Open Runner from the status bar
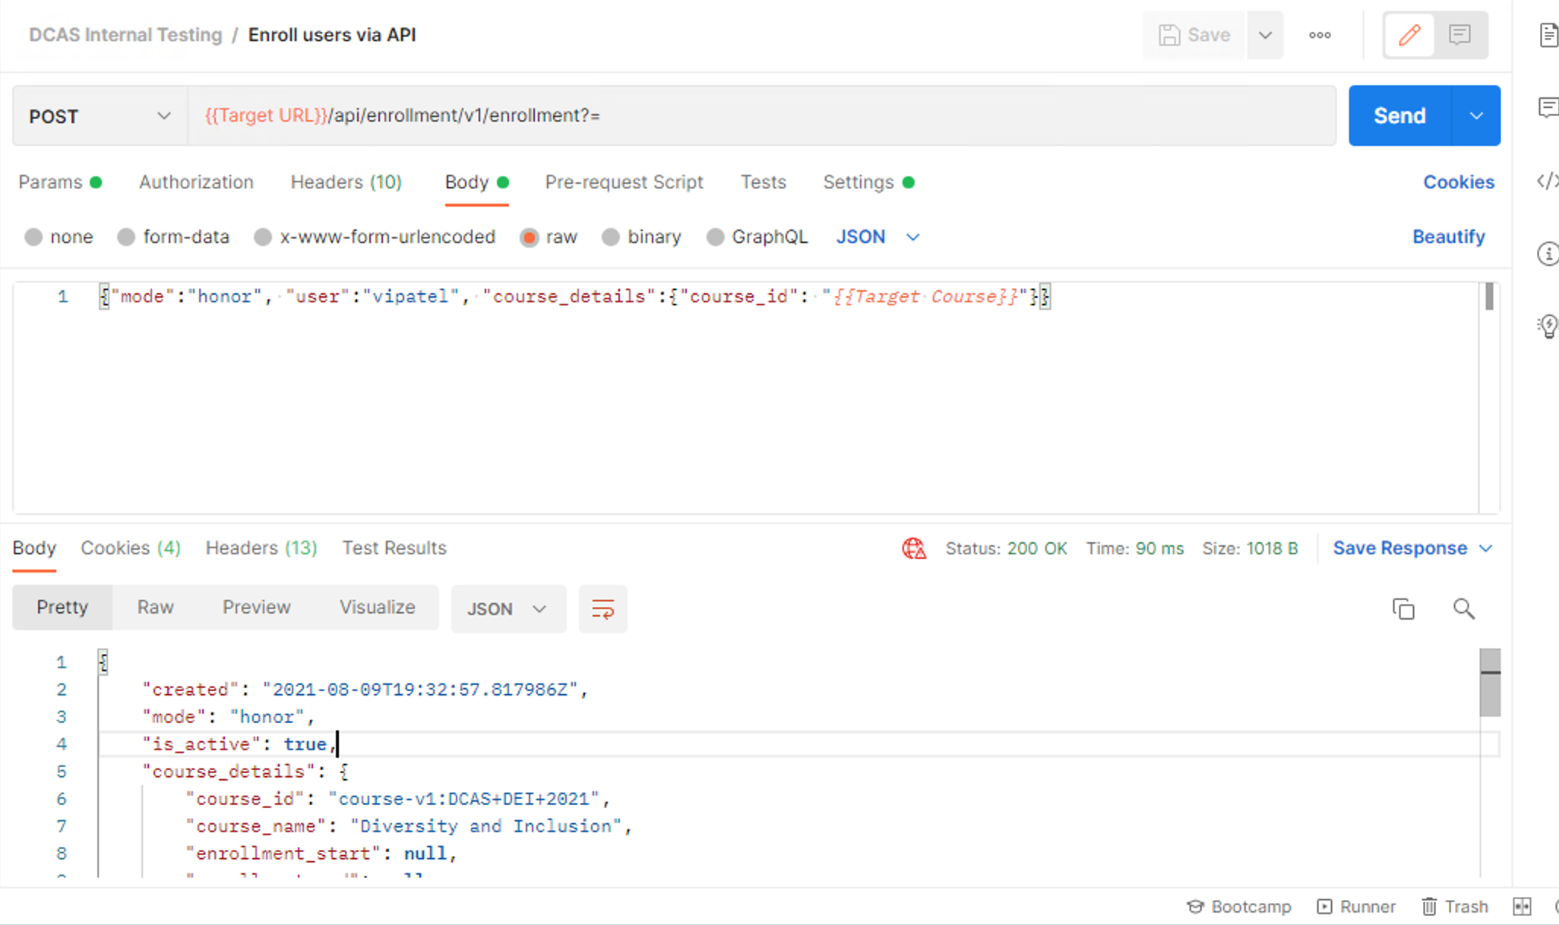 point(1356,907)
